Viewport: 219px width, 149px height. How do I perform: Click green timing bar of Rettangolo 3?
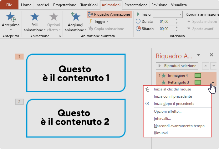[x=197, y=82]
